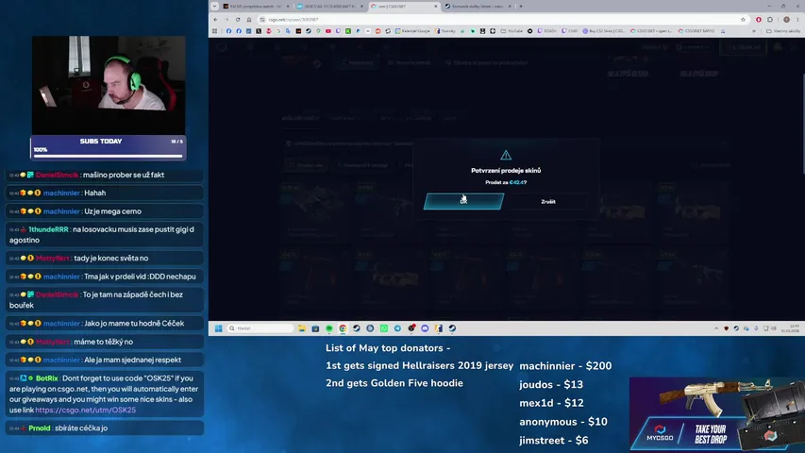Show more bookmarks with the chevron

(x=754, y=31)
